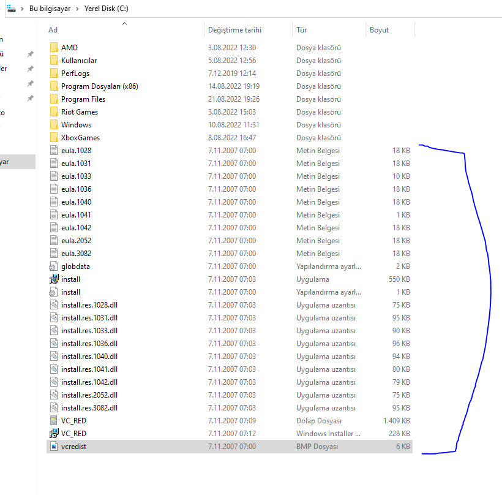Click the Program Dosyaları (x86) folder icon
This screenshot has height=495, width=502.
(x=54, y=86)
